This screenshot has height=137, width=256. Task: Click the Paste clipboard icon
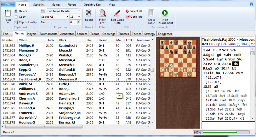coord(8,13)
